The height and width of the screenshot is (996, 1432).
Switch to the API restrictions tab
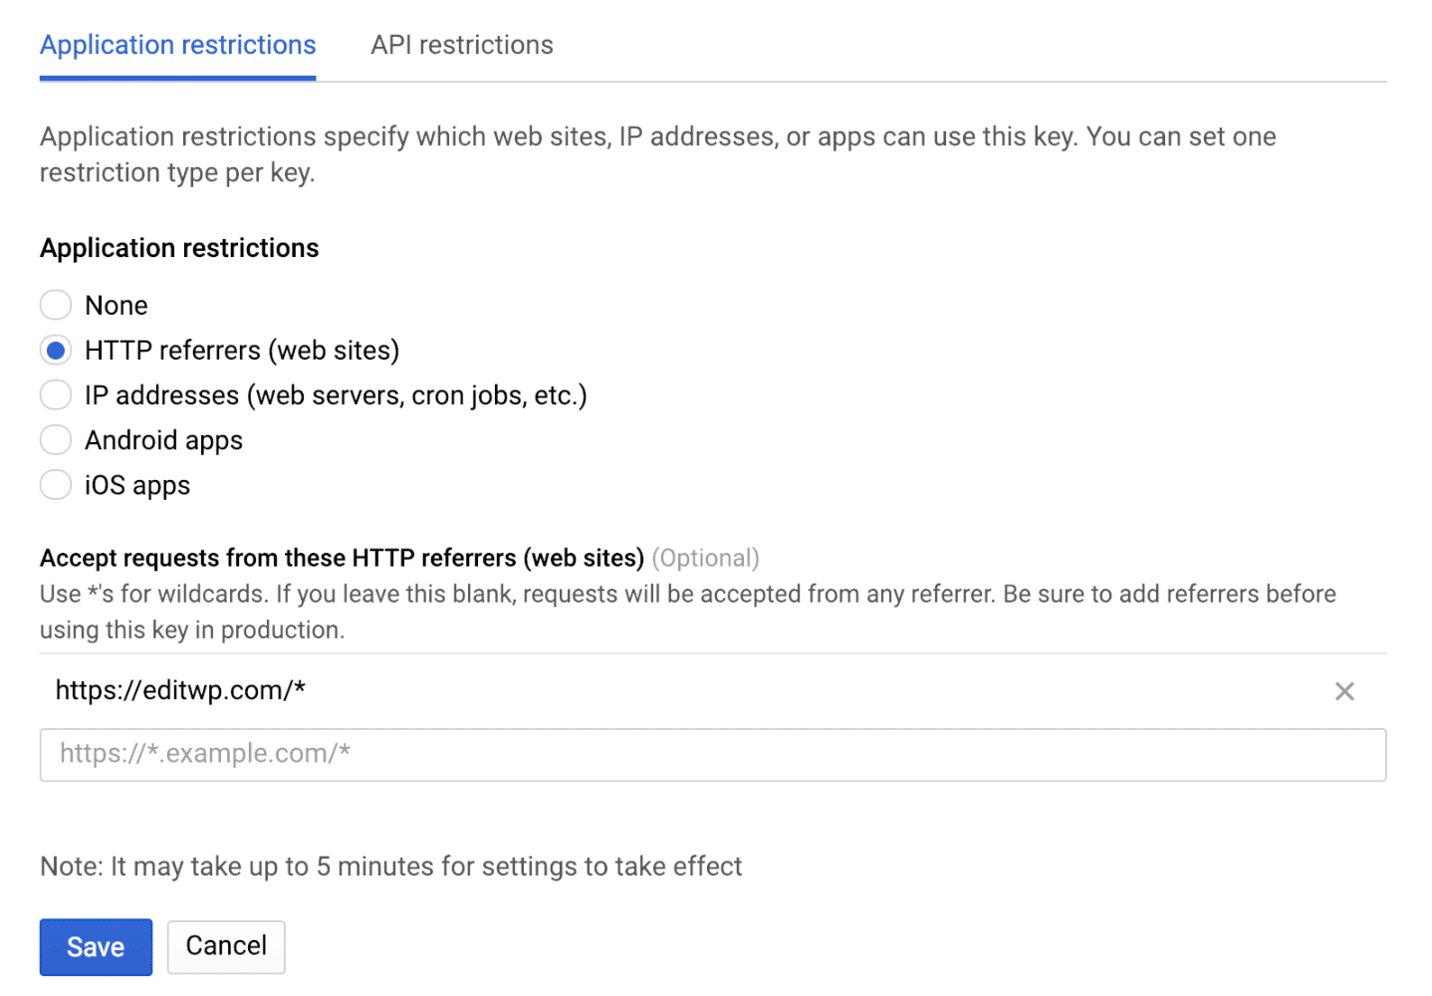[461, 45]
